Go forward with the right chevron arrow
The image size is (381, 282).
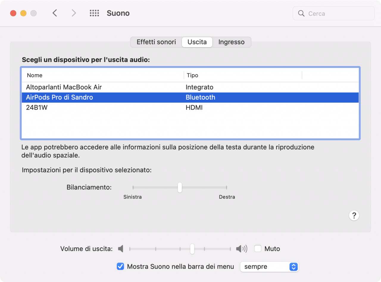tap(74, 13)
